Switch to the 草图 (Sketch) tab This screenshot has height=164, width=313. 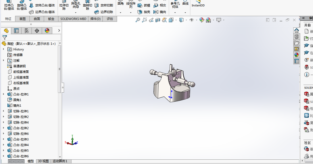tap(23, 19)
